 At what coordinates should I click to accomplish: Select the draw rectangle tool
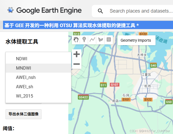point(109,40)
